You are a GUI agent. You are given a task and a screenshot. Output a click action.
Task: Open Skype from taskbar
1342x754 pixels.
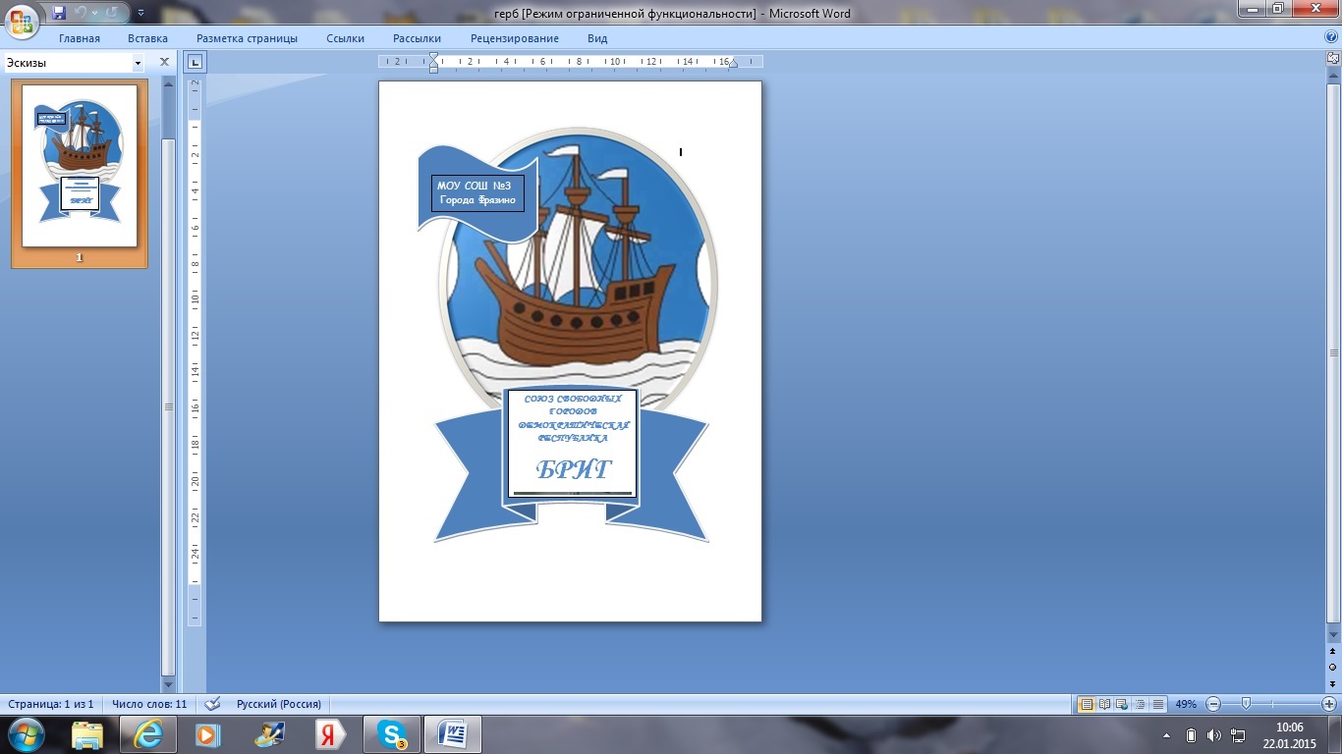(393, 734)
